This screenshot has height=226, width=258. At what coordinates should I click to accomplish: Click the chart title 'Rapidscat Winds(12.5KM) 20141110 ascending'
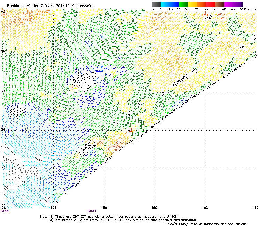51,6
